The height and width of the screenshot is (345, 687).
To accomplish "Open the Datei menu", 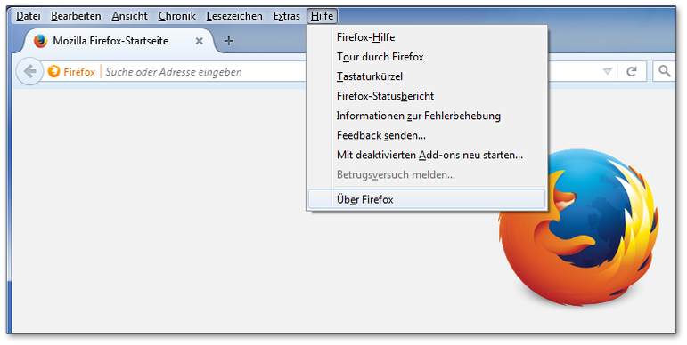I will point(29,16).
